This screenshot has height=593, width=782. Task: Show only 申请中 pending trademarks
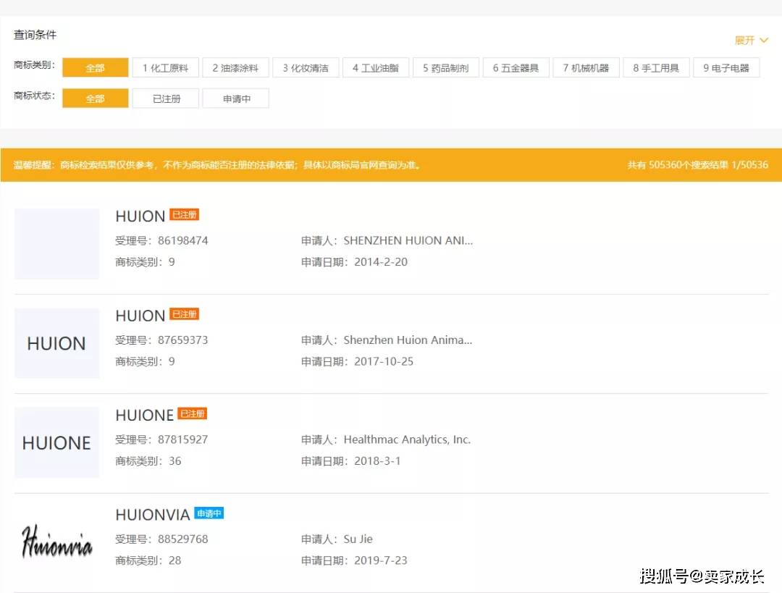tap(236, 98)
